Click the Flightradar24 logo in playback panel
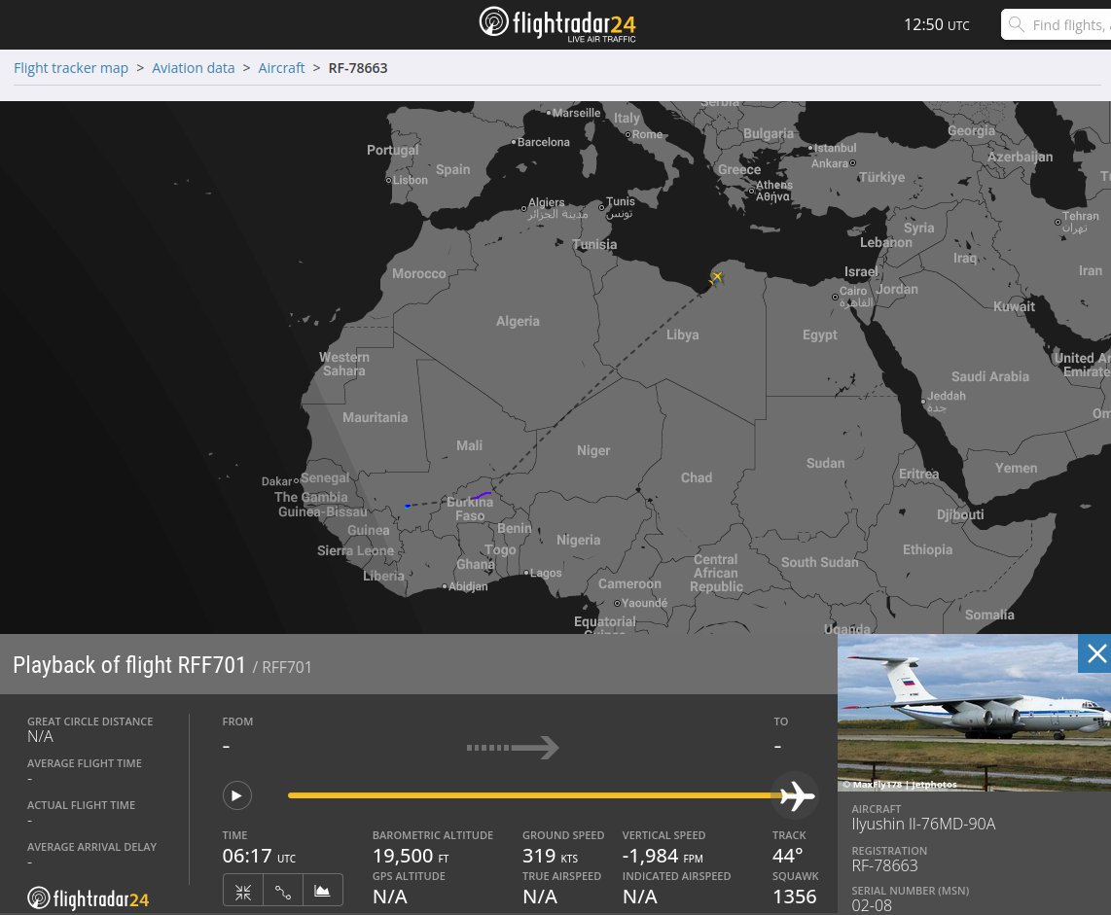This screenshot has height=915, width=1111. tap(88, 898)
